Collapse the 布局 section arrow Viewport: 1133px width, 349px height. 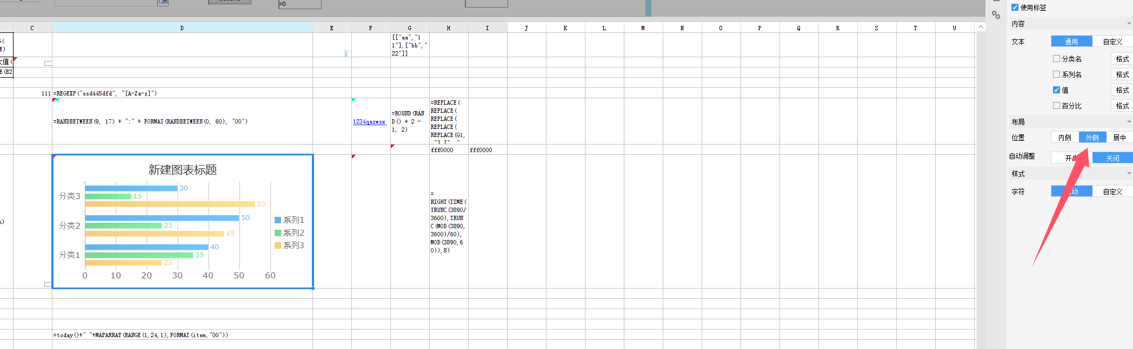pyautogui.click(x=1129, y=122)
